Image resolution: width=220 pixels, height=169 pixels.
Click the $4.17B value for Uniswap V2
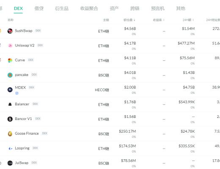point(130,44)
